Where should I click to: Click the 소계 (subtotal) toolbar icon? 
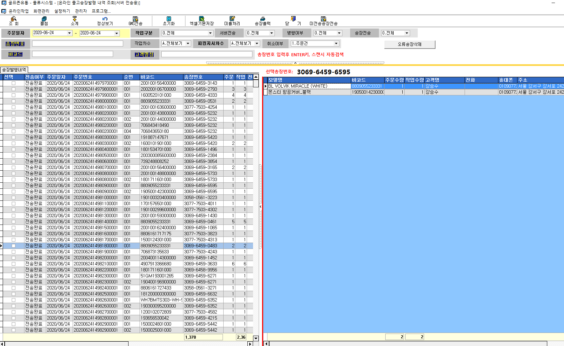click(x=74, y=19)
